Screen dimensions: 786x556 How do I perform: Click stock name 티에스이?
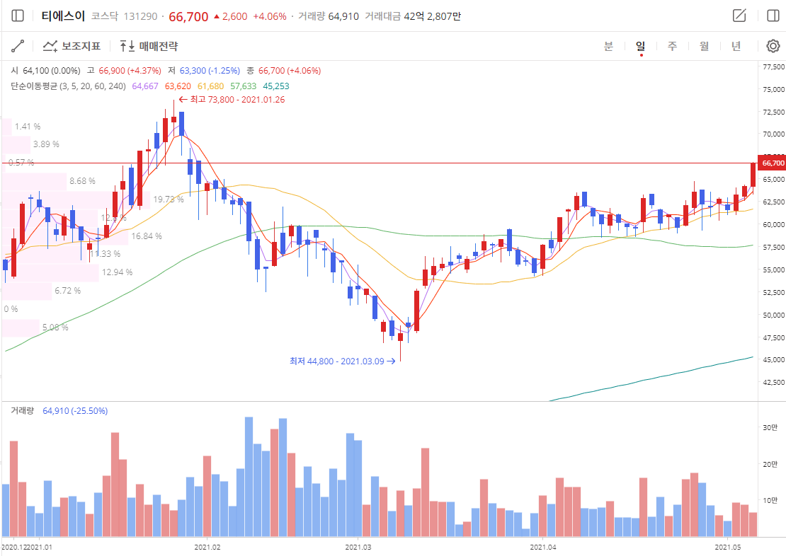tap(63, 16)
